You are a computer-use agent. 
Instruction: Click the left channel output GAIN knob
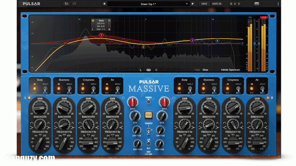[135, 116]
